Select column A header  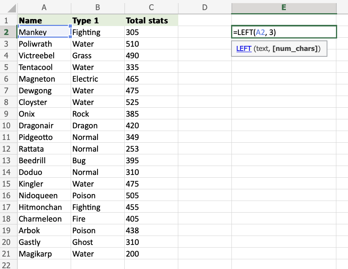click(44, 7)
